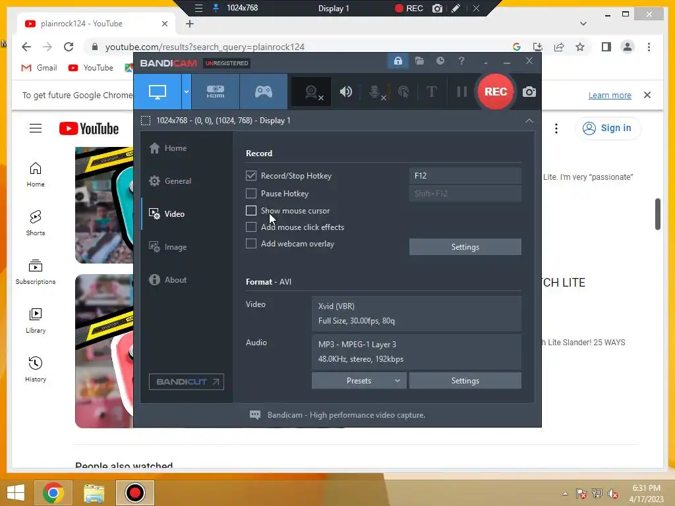
Task: Start recording with big red REC button
Action: coord(496,92)
